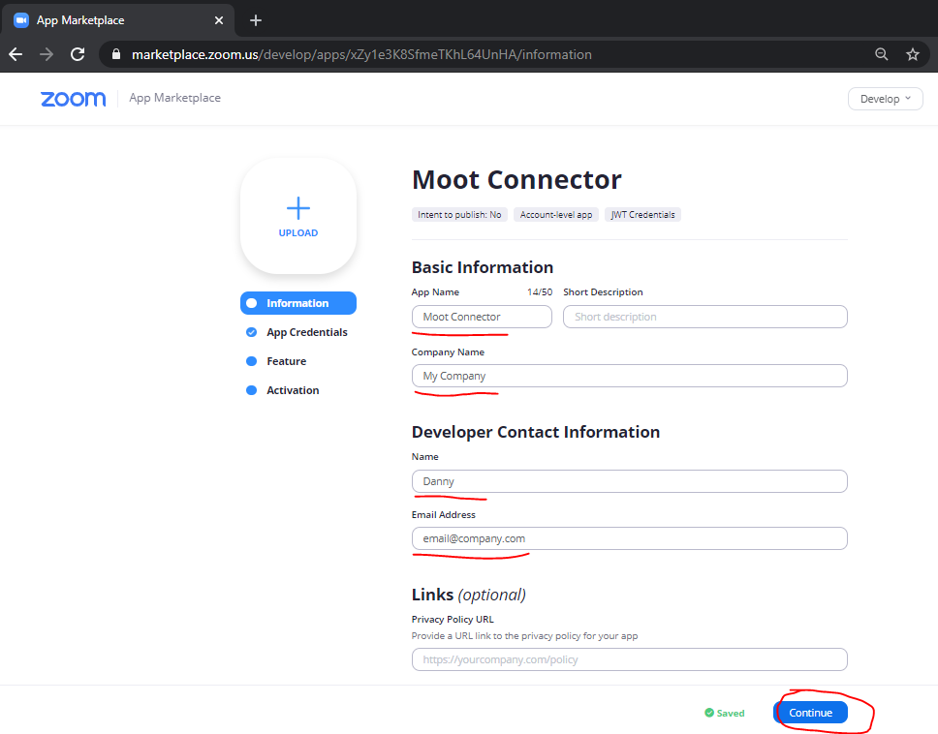
Task: Click the '14/50' character counter
Action: tap(540, 292)
